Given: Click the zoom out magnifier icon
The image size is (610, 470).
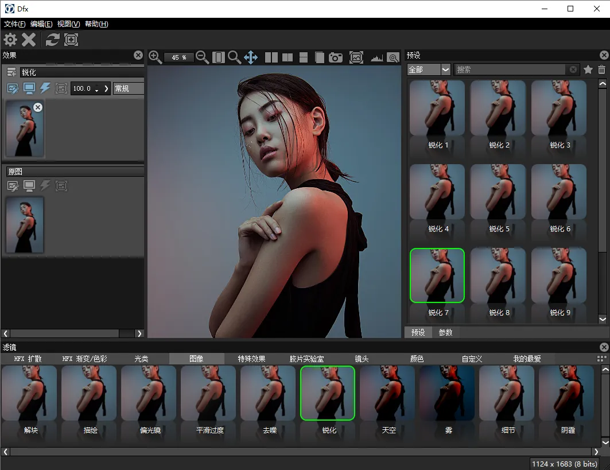Looking at the screenshot, I should [x=202, y=57].
